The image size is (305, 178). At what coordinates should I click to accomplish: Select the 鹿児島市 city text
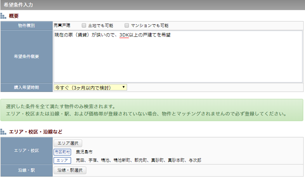(x=85, y=152)
